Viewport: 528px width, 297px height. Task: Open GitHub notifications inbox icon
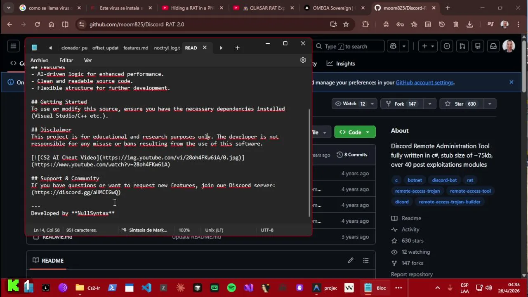(493, 46)
